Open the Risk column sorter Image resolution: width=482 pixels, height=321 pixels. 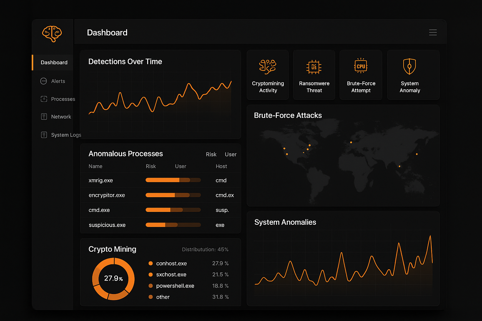click(x=211, y=154)
